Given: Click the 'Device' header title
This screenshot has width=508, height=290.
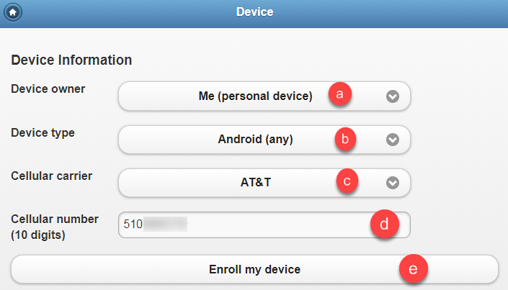Looking at the screenshot, I should (x=254, y=12).
